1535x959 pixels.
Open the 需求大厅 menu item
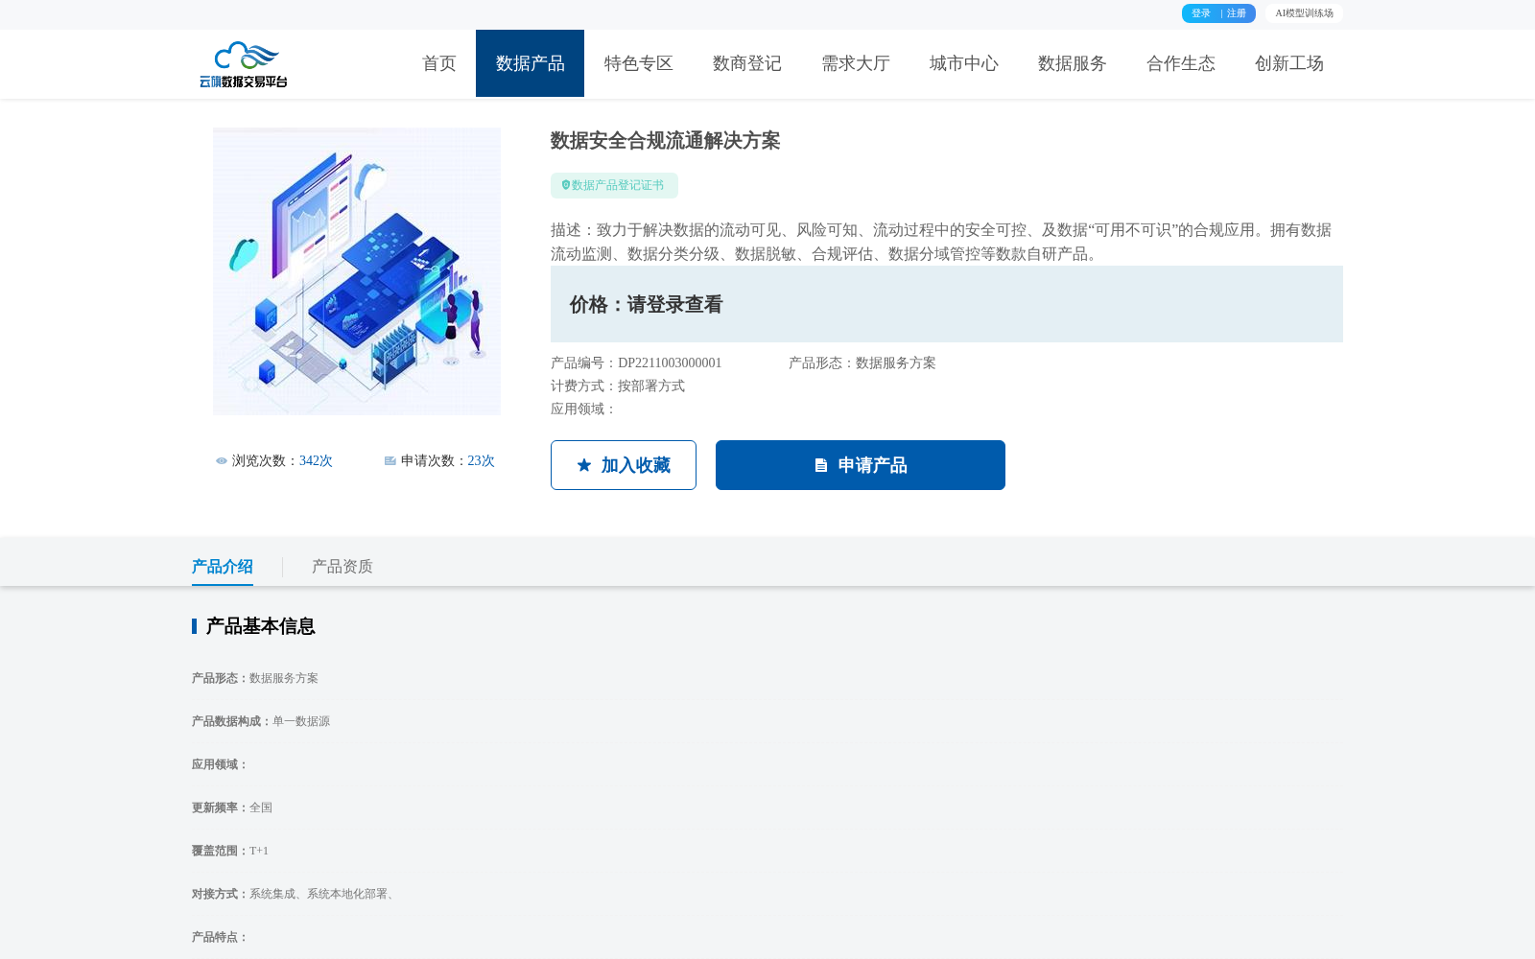(855, 63)
